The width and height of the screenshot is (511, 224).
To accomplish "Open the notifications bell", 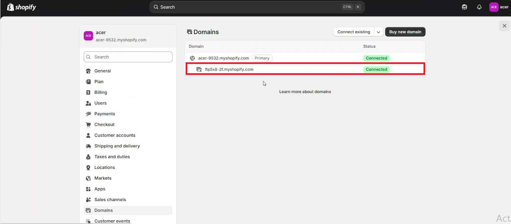I will [479, 7].
